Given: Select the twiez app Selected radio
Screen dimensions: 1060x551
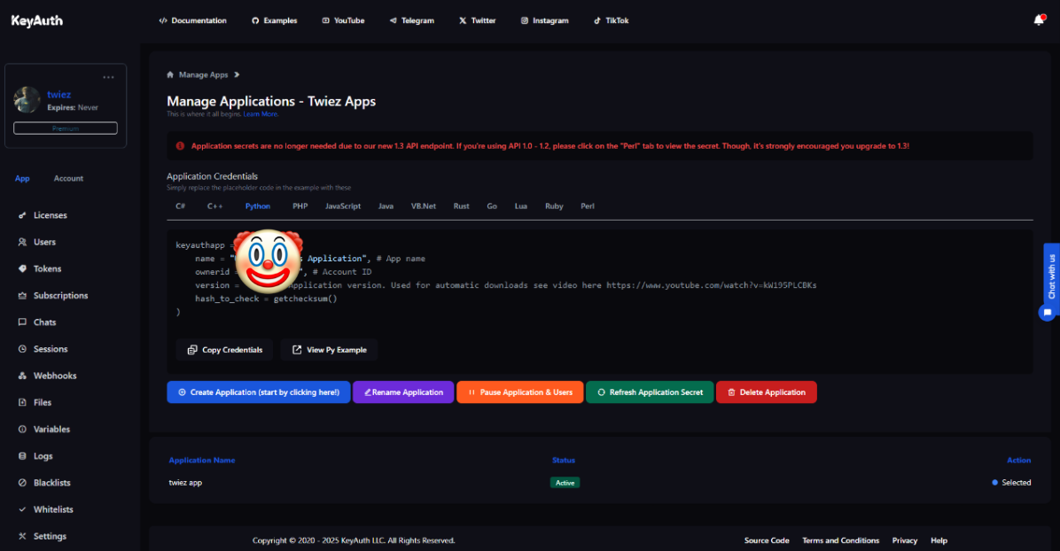Looking at the screenshot, I should tap(1011, 483).
